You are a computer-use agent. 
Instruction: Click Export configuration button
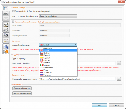click(22, 88)
